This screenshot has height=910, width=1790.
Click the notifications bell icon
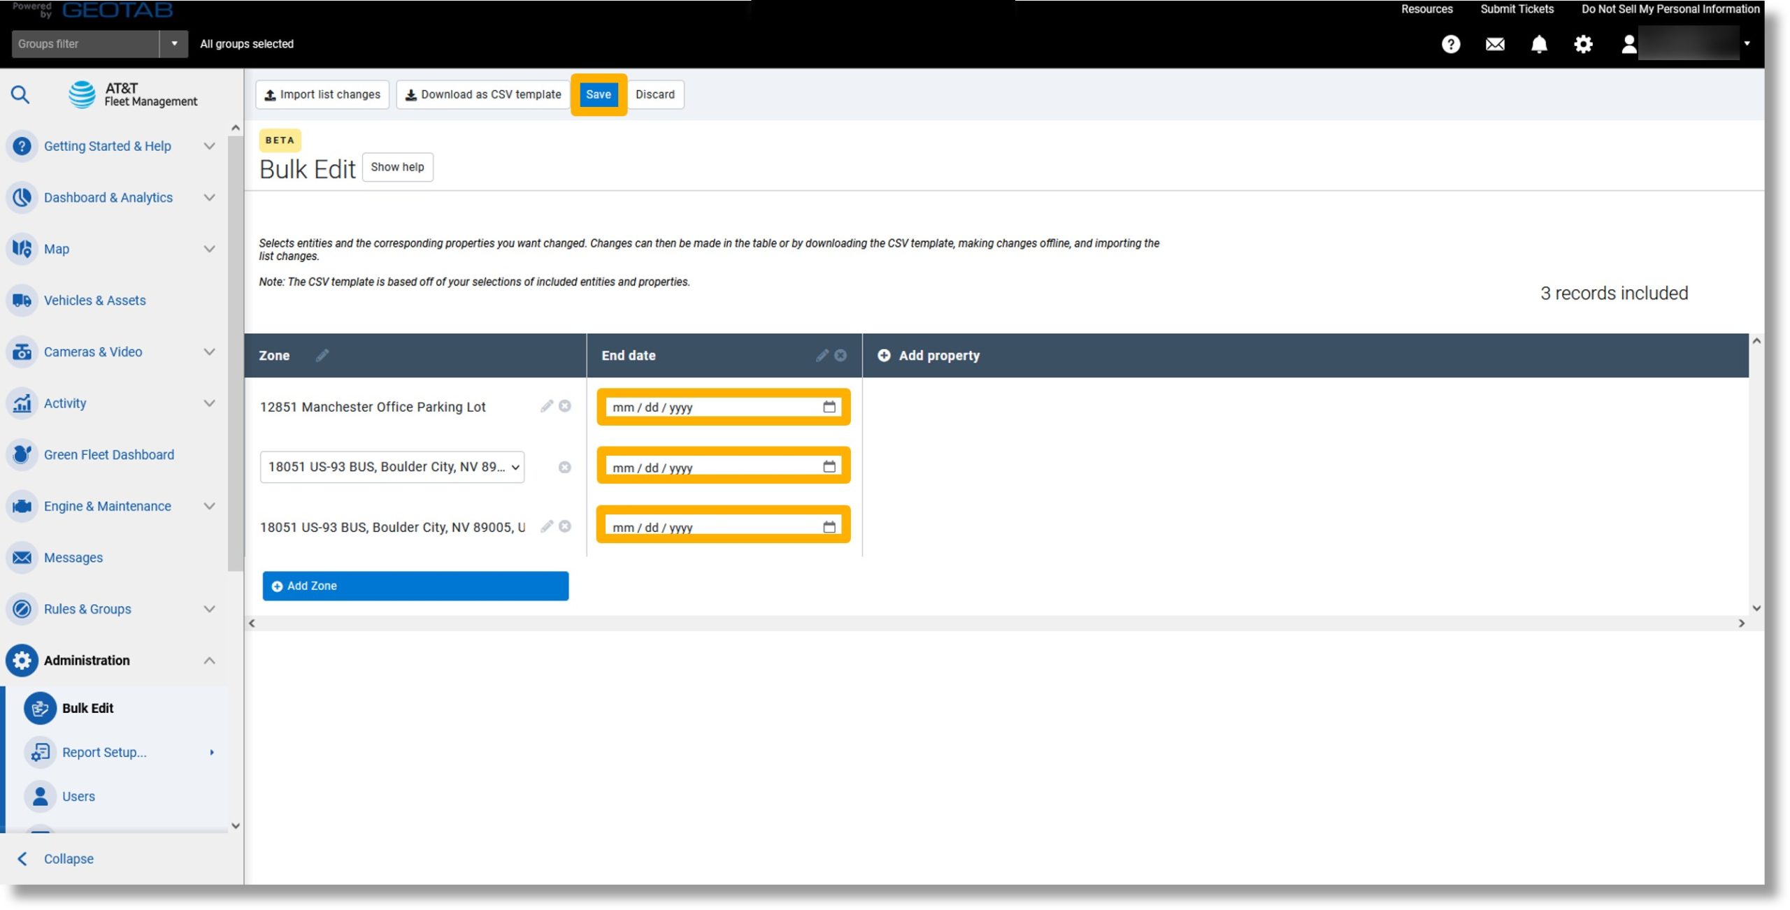(x=1539, y=43)
